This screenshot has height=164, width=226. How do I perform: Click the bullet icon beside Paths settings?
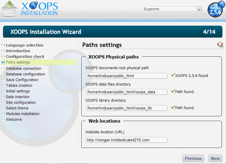[x=3, y=63]
